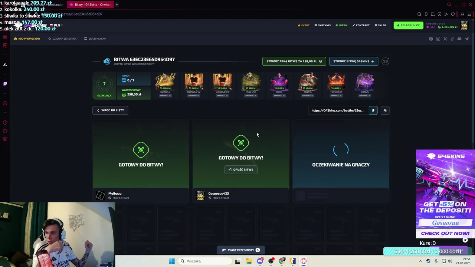
Task: Open a new browser tab
Action: point(117,4)
